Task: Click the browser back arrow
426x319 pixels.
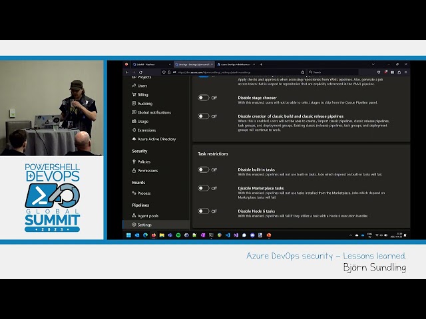Action: coord(127,72)
